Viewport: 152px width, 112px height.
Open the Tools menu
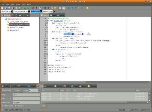[18, 5]
